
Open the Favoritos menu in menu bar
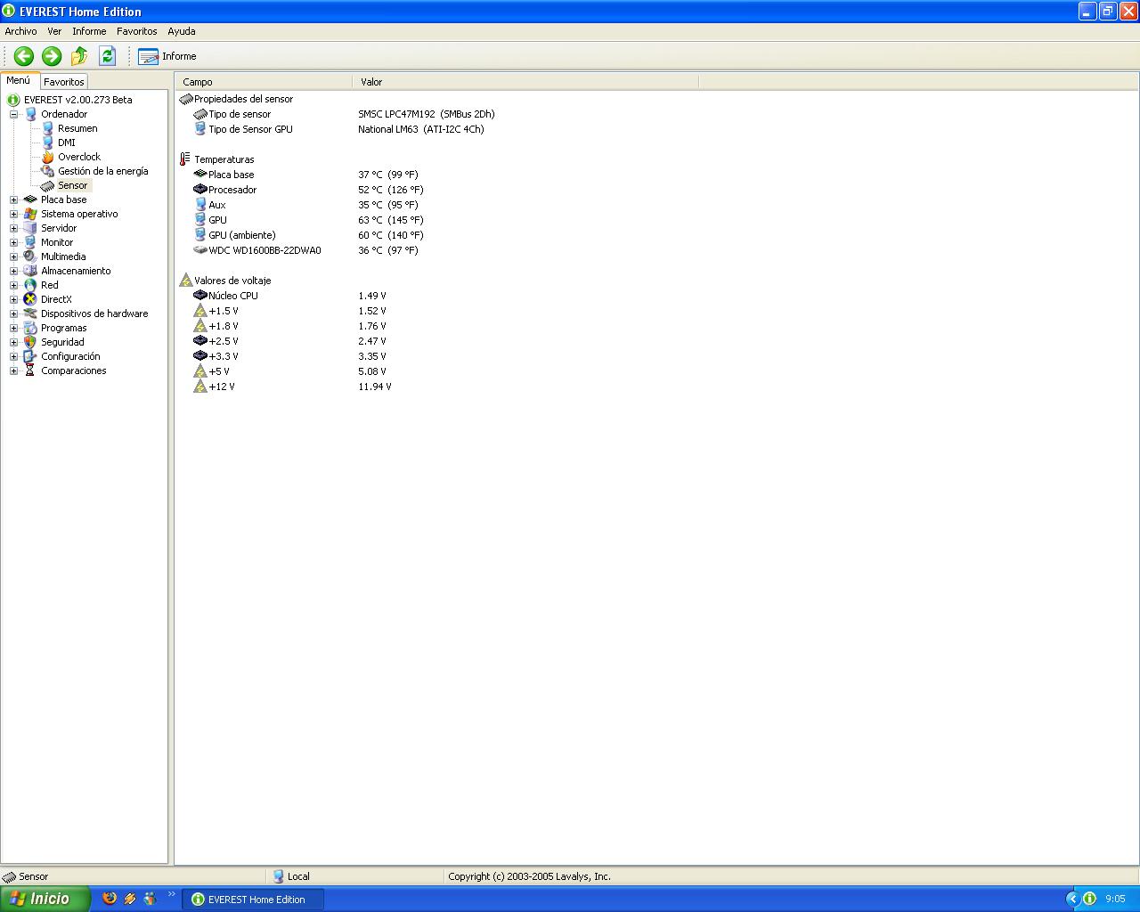click(137, 31)
